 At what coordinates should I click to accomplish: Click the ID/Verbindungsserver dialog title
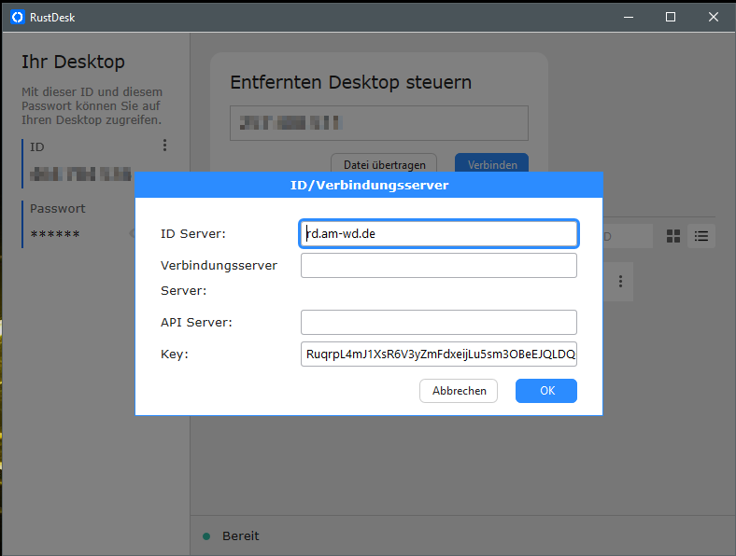(x=369, y=185)
